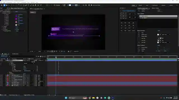The width and height of the screenshot is (179, 100).
Task: Open Fill Color type dropdown
Action: coord(166,42)
